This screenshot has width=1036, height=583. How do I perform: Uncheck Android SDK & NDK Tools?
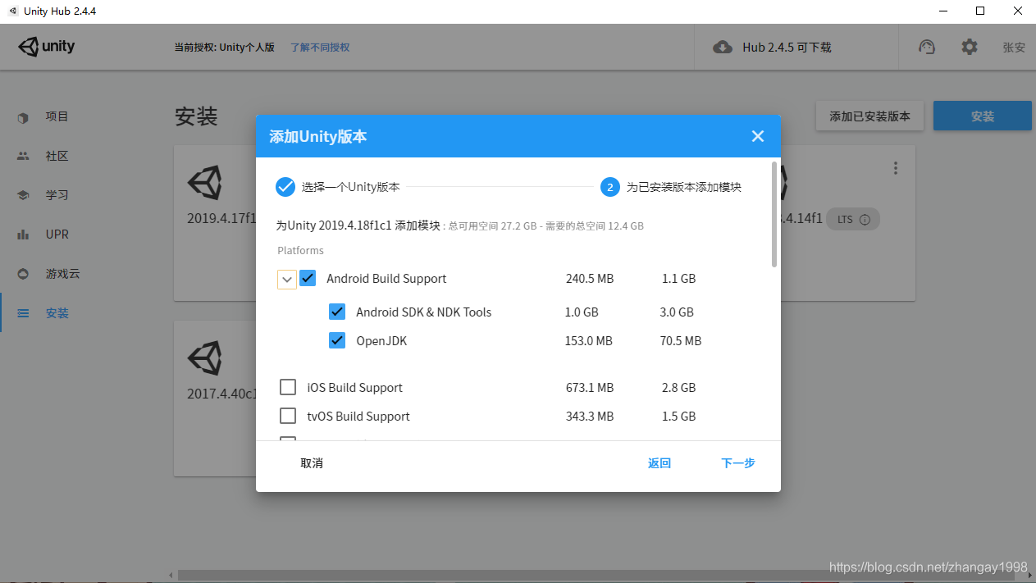(x=337, y=312)
